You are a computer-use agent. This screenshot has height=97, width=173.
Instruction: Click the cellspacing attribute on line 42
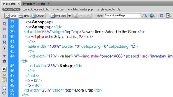click(95, 46)
